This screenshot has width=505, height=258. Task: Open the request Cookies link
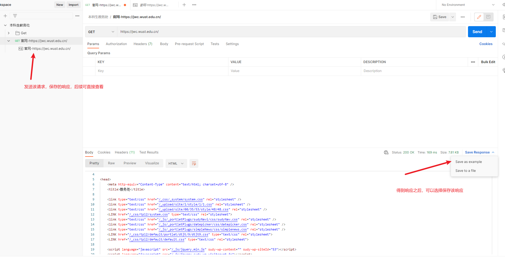point(486,44)
